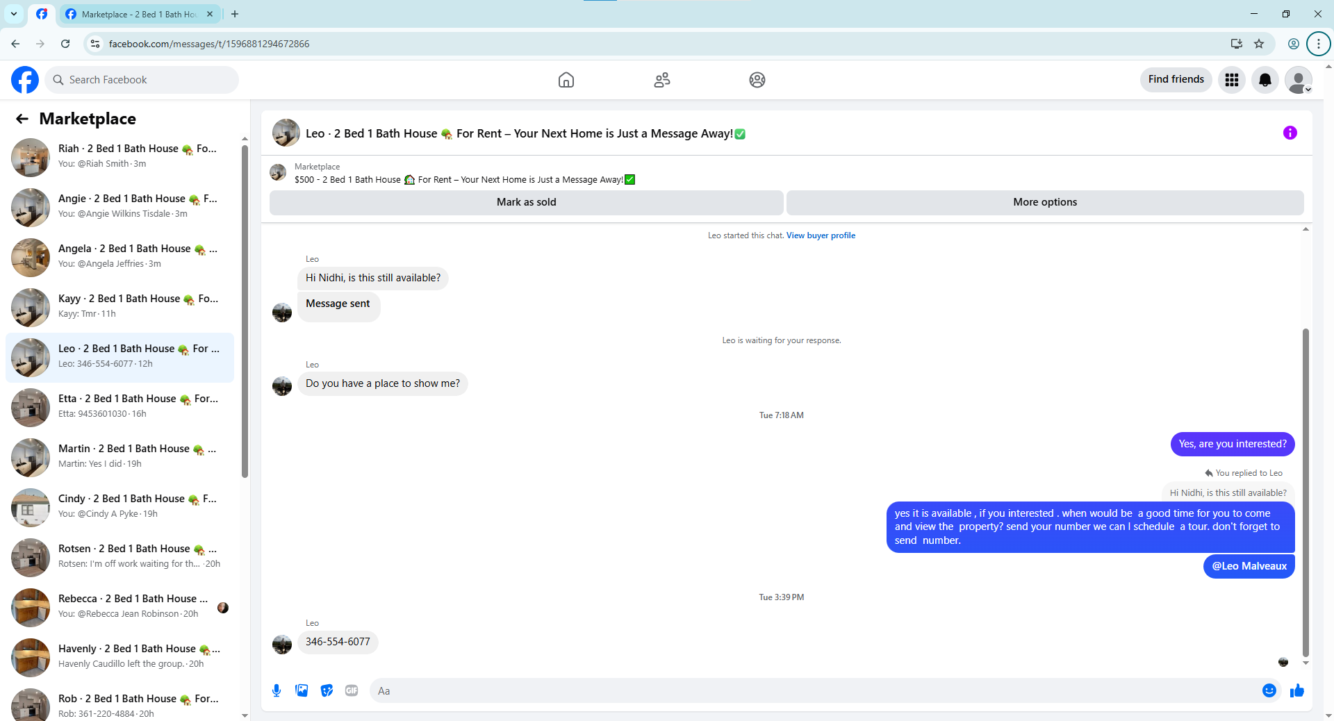
Task: Send a thumbs-up like
Action: click(1297, 690)
